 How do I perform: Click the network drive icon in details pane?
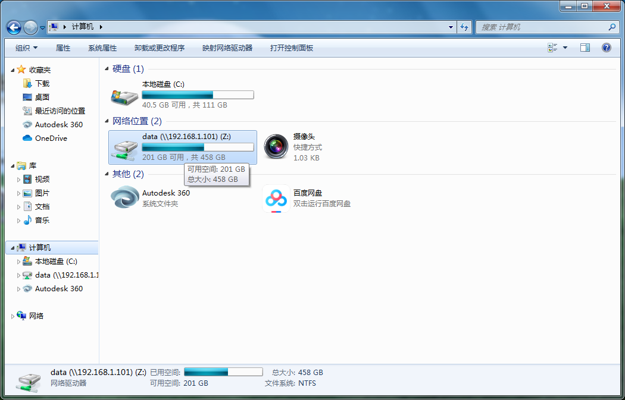point(29,383)
